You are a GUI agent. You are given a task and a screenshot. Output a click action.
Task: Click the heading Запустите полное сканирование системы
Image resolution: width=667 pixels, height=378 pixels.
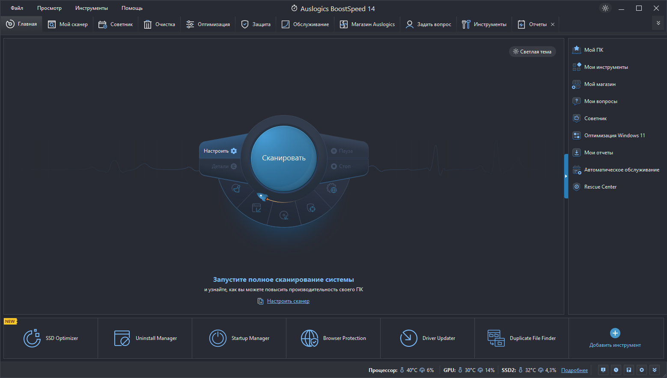point(283,280)
